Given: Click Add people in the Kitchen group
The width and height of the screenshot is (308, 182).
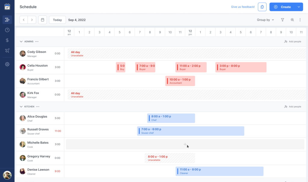Looking at the screenshot, I should click(292, 107).
